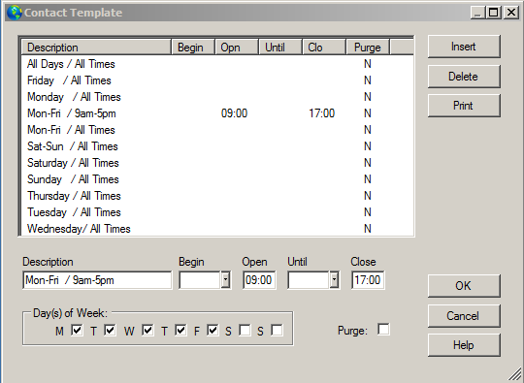Click the Begin column header
Viewport: 524px width, 383px height.
(x=193, y=48)
